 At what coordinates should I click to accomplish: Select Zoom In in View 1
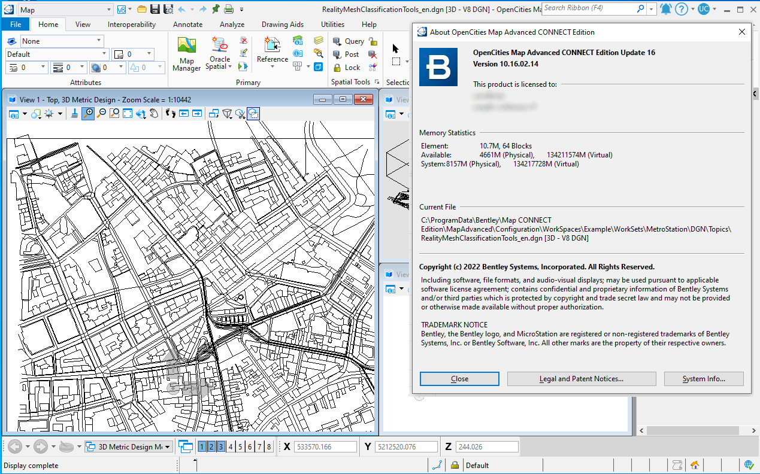pos(88,113)
